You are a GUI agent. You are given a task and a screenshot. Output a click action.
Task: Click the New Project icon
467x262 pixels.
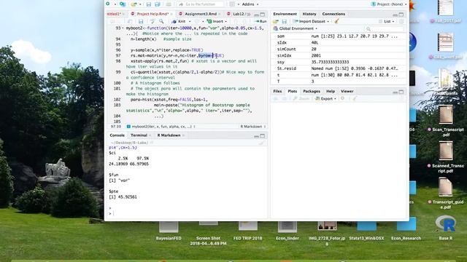pyautogui.click(x=123, y=4)
